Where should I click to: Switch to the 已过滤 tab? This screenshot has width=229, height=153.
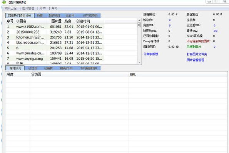click(33, 68)
